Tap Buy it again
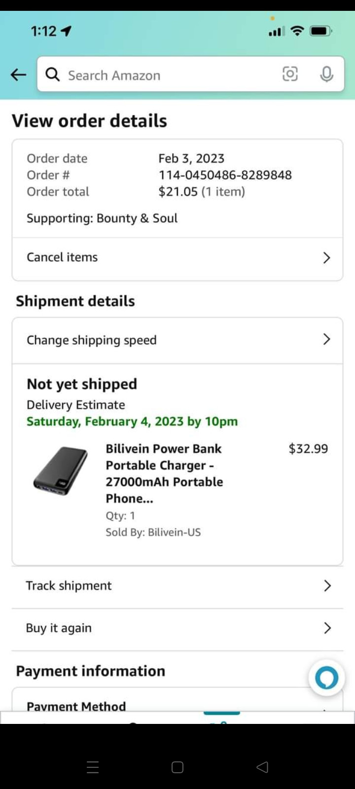Screen dimensions: 355x789 pyautogui.click(x=59, y=628)
